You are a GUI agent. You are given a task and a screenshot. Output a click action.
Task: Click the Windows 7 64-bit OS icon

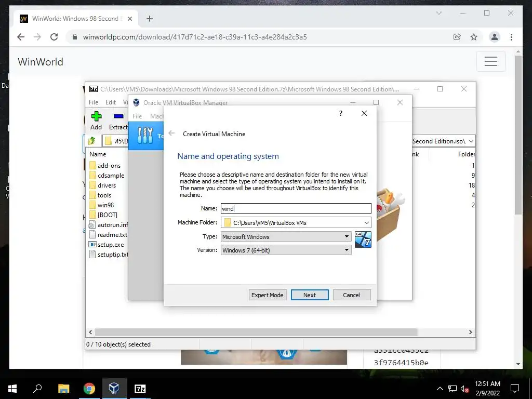[363, 239]
